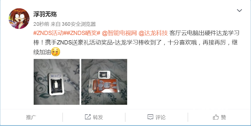Click the thumbs-up 赞 icon

(216, 117)
